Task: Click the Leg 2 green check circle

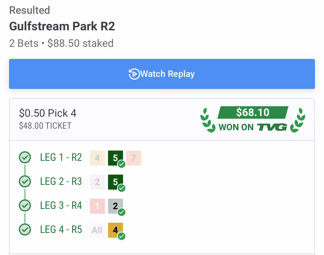Action: 25,182
